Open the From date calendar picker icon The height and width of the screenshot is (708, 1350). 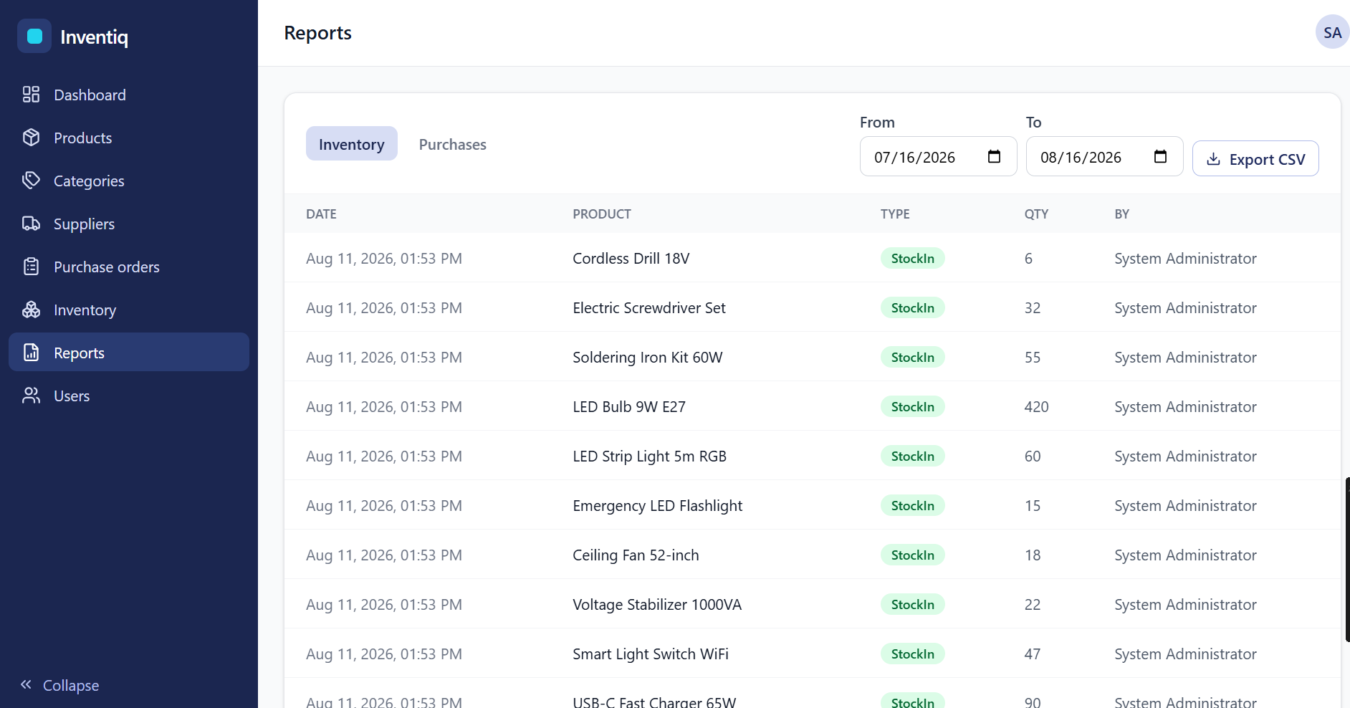(994, 156)
